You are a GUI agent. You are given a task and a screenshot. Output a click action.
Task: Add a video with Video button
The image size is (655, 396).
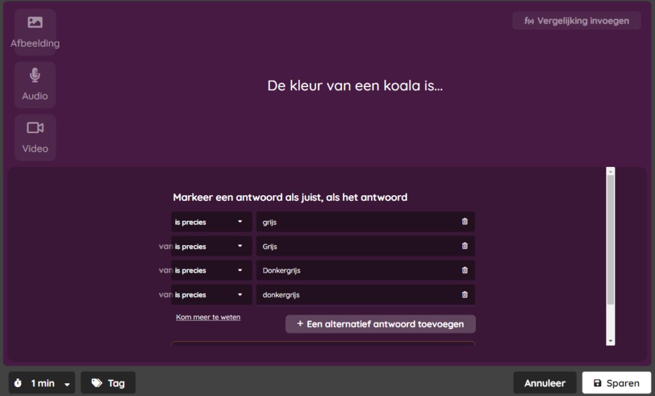[x=35, y=138]
